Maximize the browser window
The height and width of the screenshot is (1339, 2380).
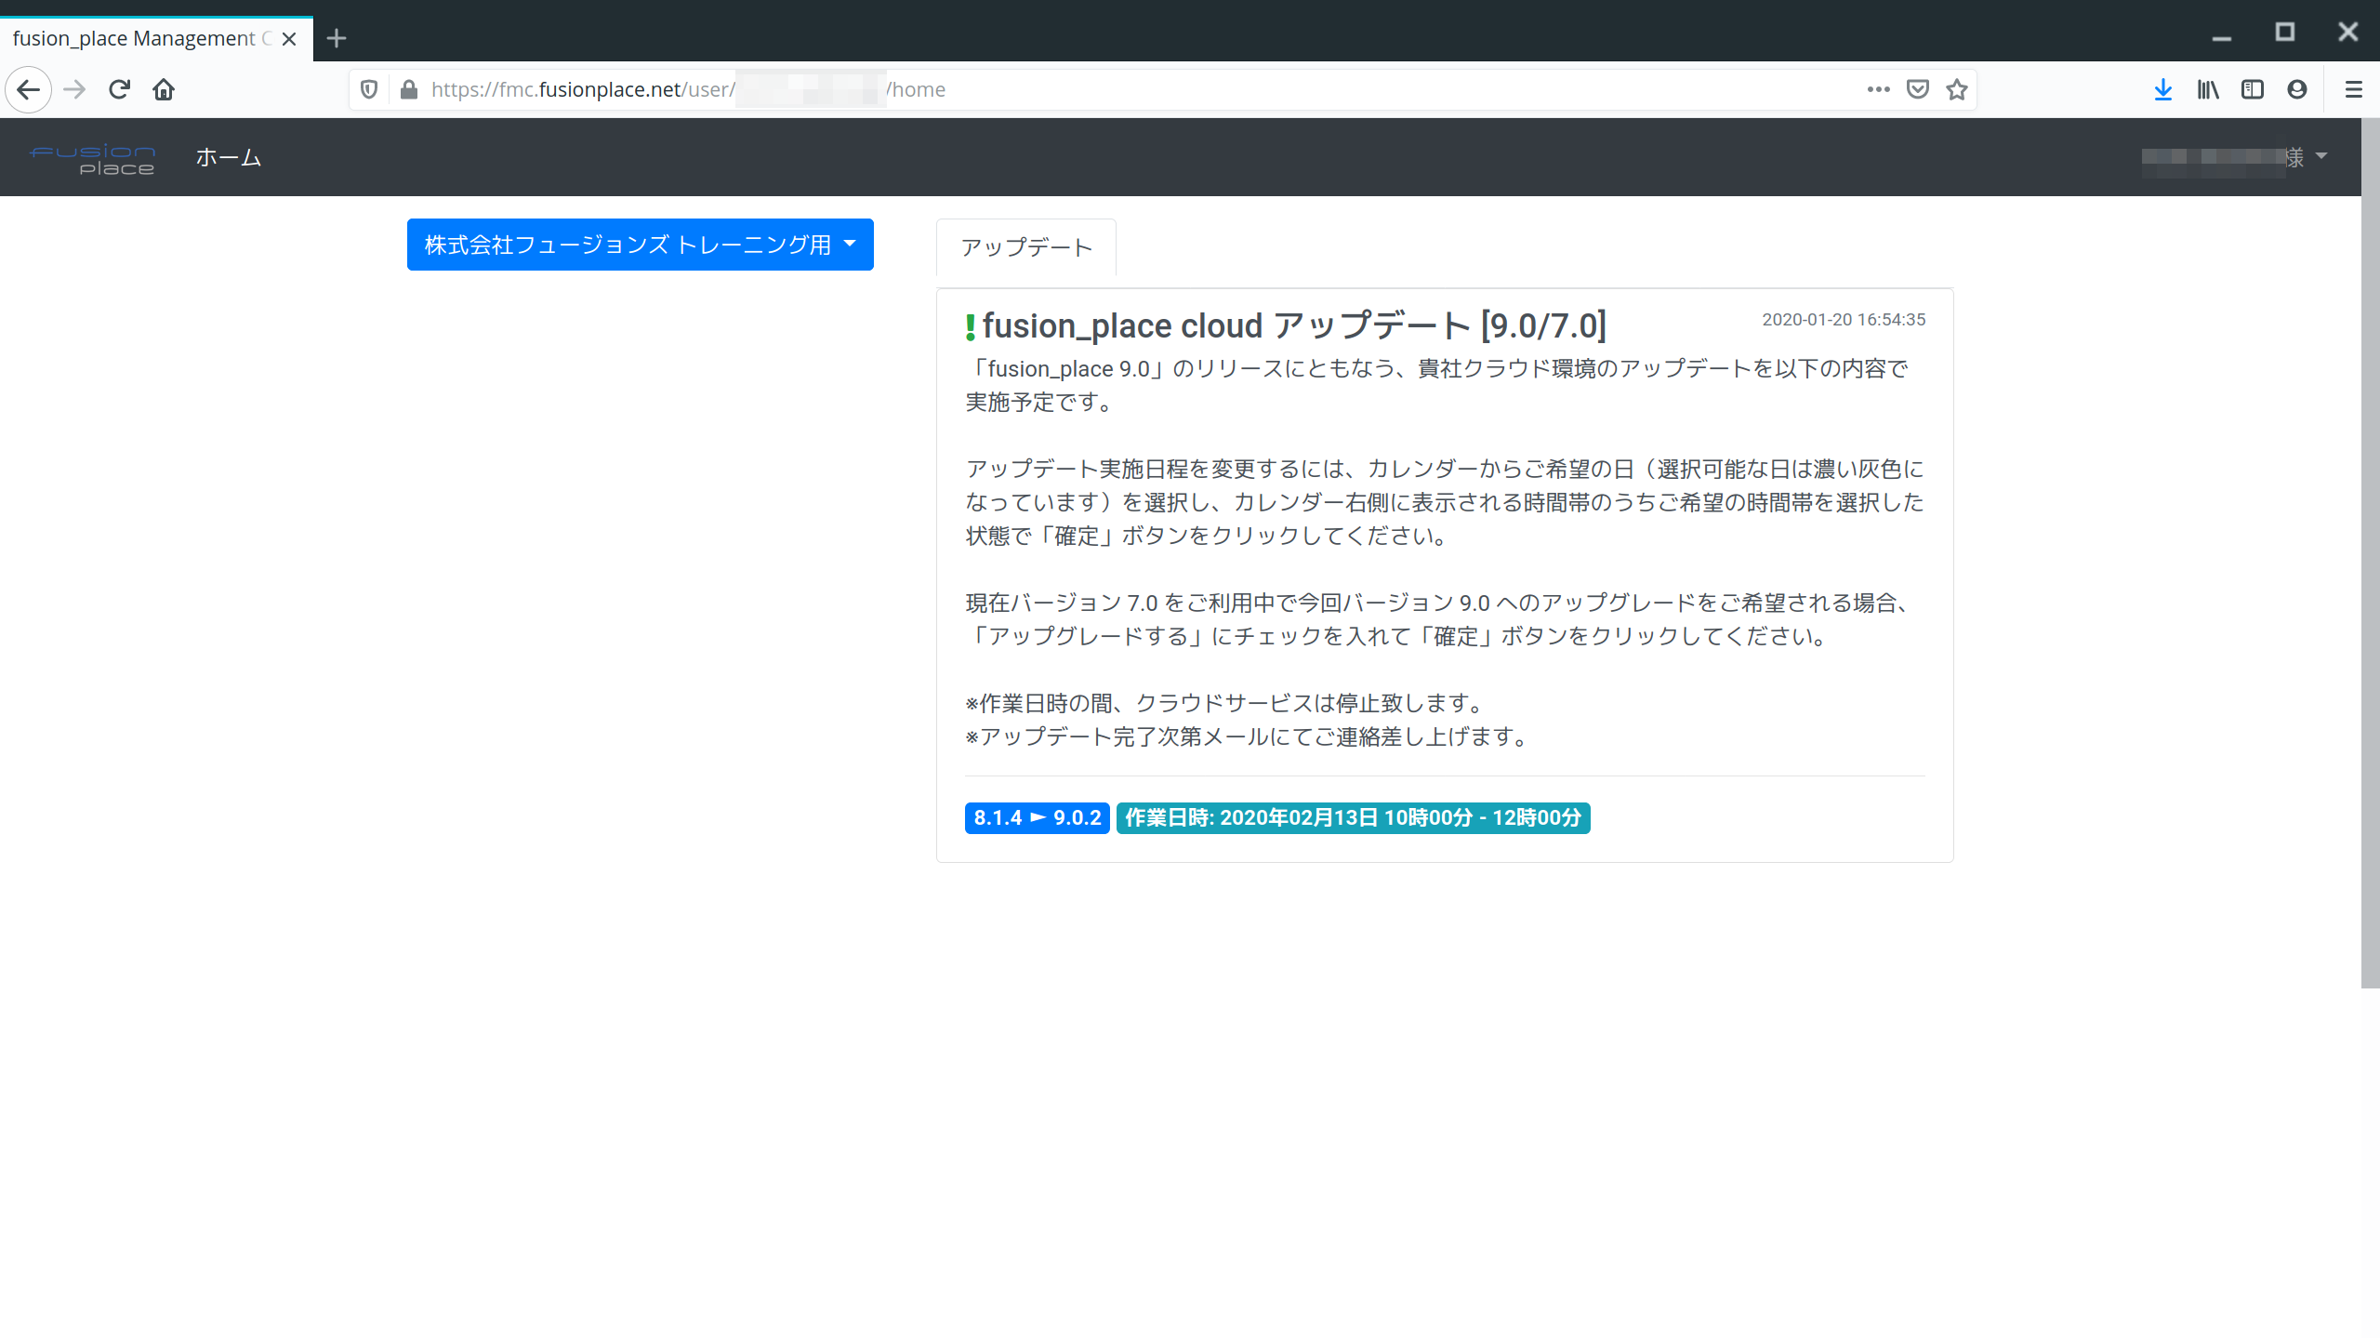[2285, 33]
